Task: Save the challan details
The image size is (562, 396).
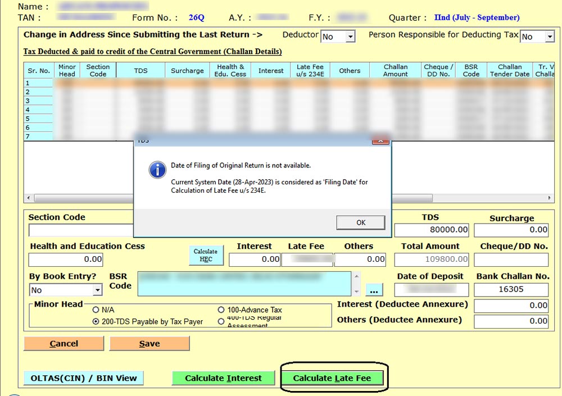Action: [149, 343]
